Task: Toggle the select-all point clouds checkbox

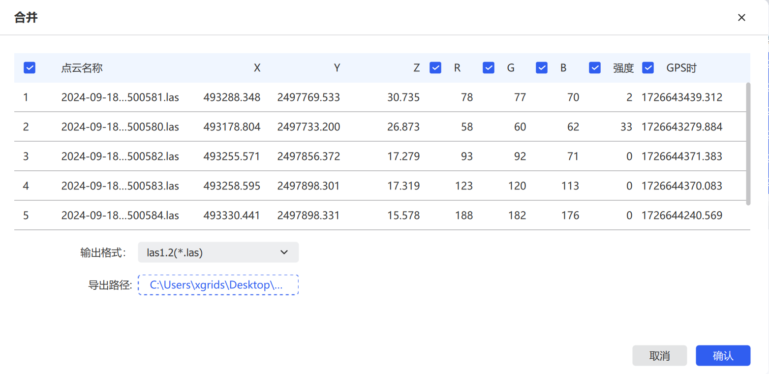Action: click(30, 68)
